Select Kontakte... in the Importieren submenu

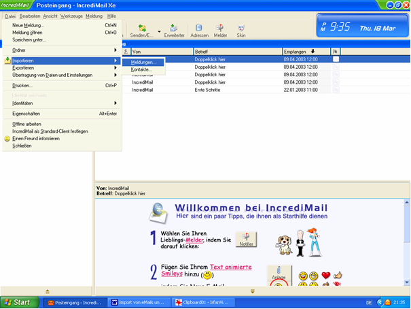pyautogui.click(x=143, y=69)
